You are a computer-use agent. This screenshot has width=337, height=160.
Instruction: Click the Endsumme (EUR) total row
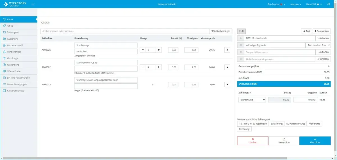284,84
